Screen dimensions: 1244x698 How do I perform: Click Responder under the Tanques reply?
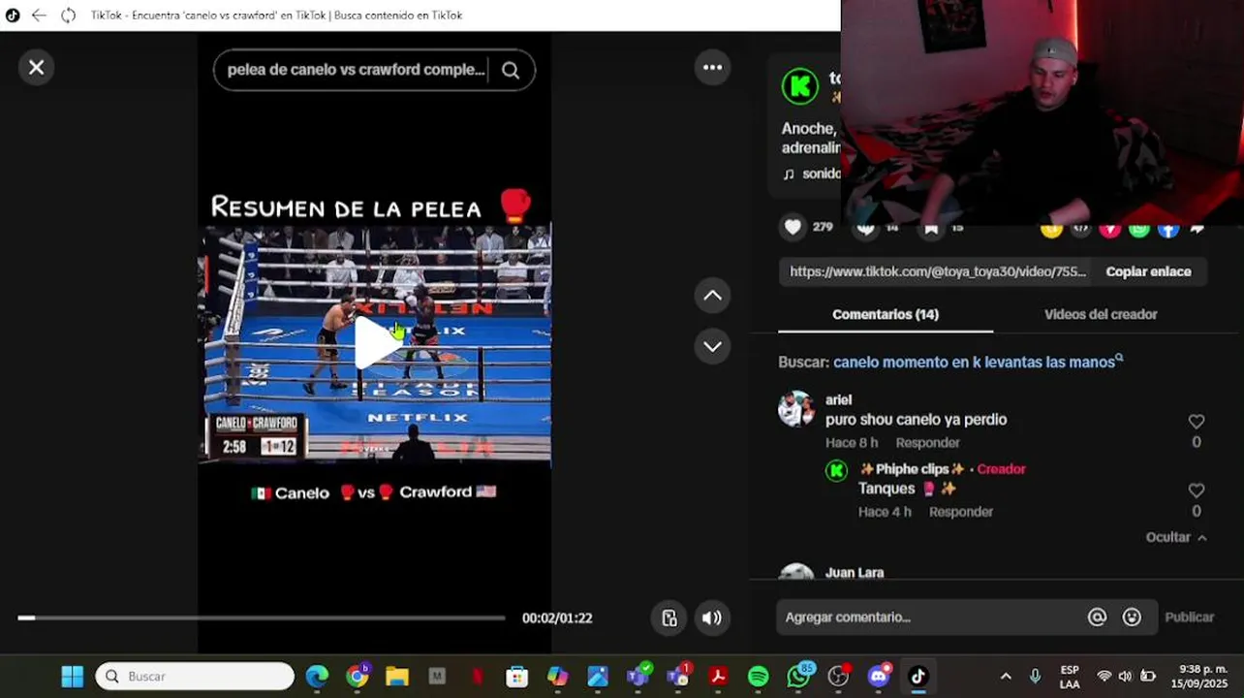click(960, 511)
